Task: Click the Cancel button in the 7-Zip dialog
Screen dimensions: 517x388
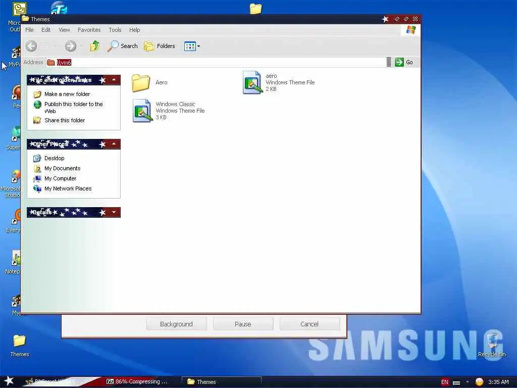Action: (309, 324)
